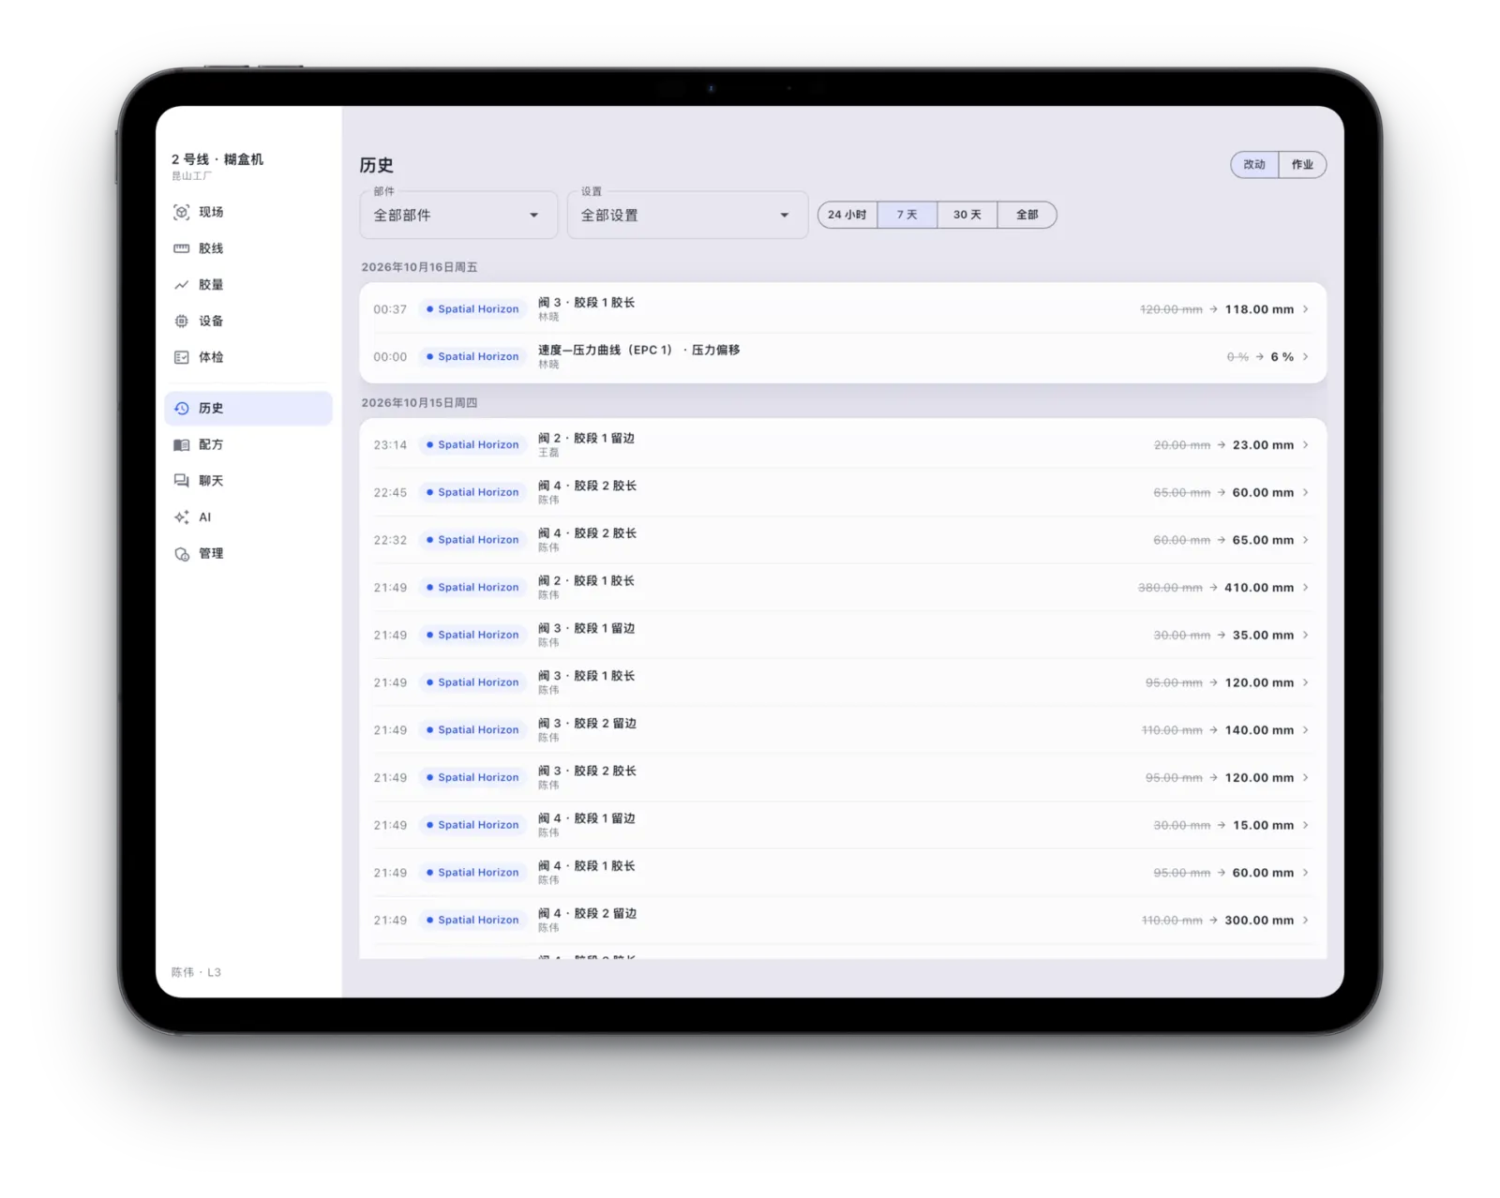Click the 体检 checklist icon
The height and width of the screenshot is (1198, 1500).
click(182, 357)
